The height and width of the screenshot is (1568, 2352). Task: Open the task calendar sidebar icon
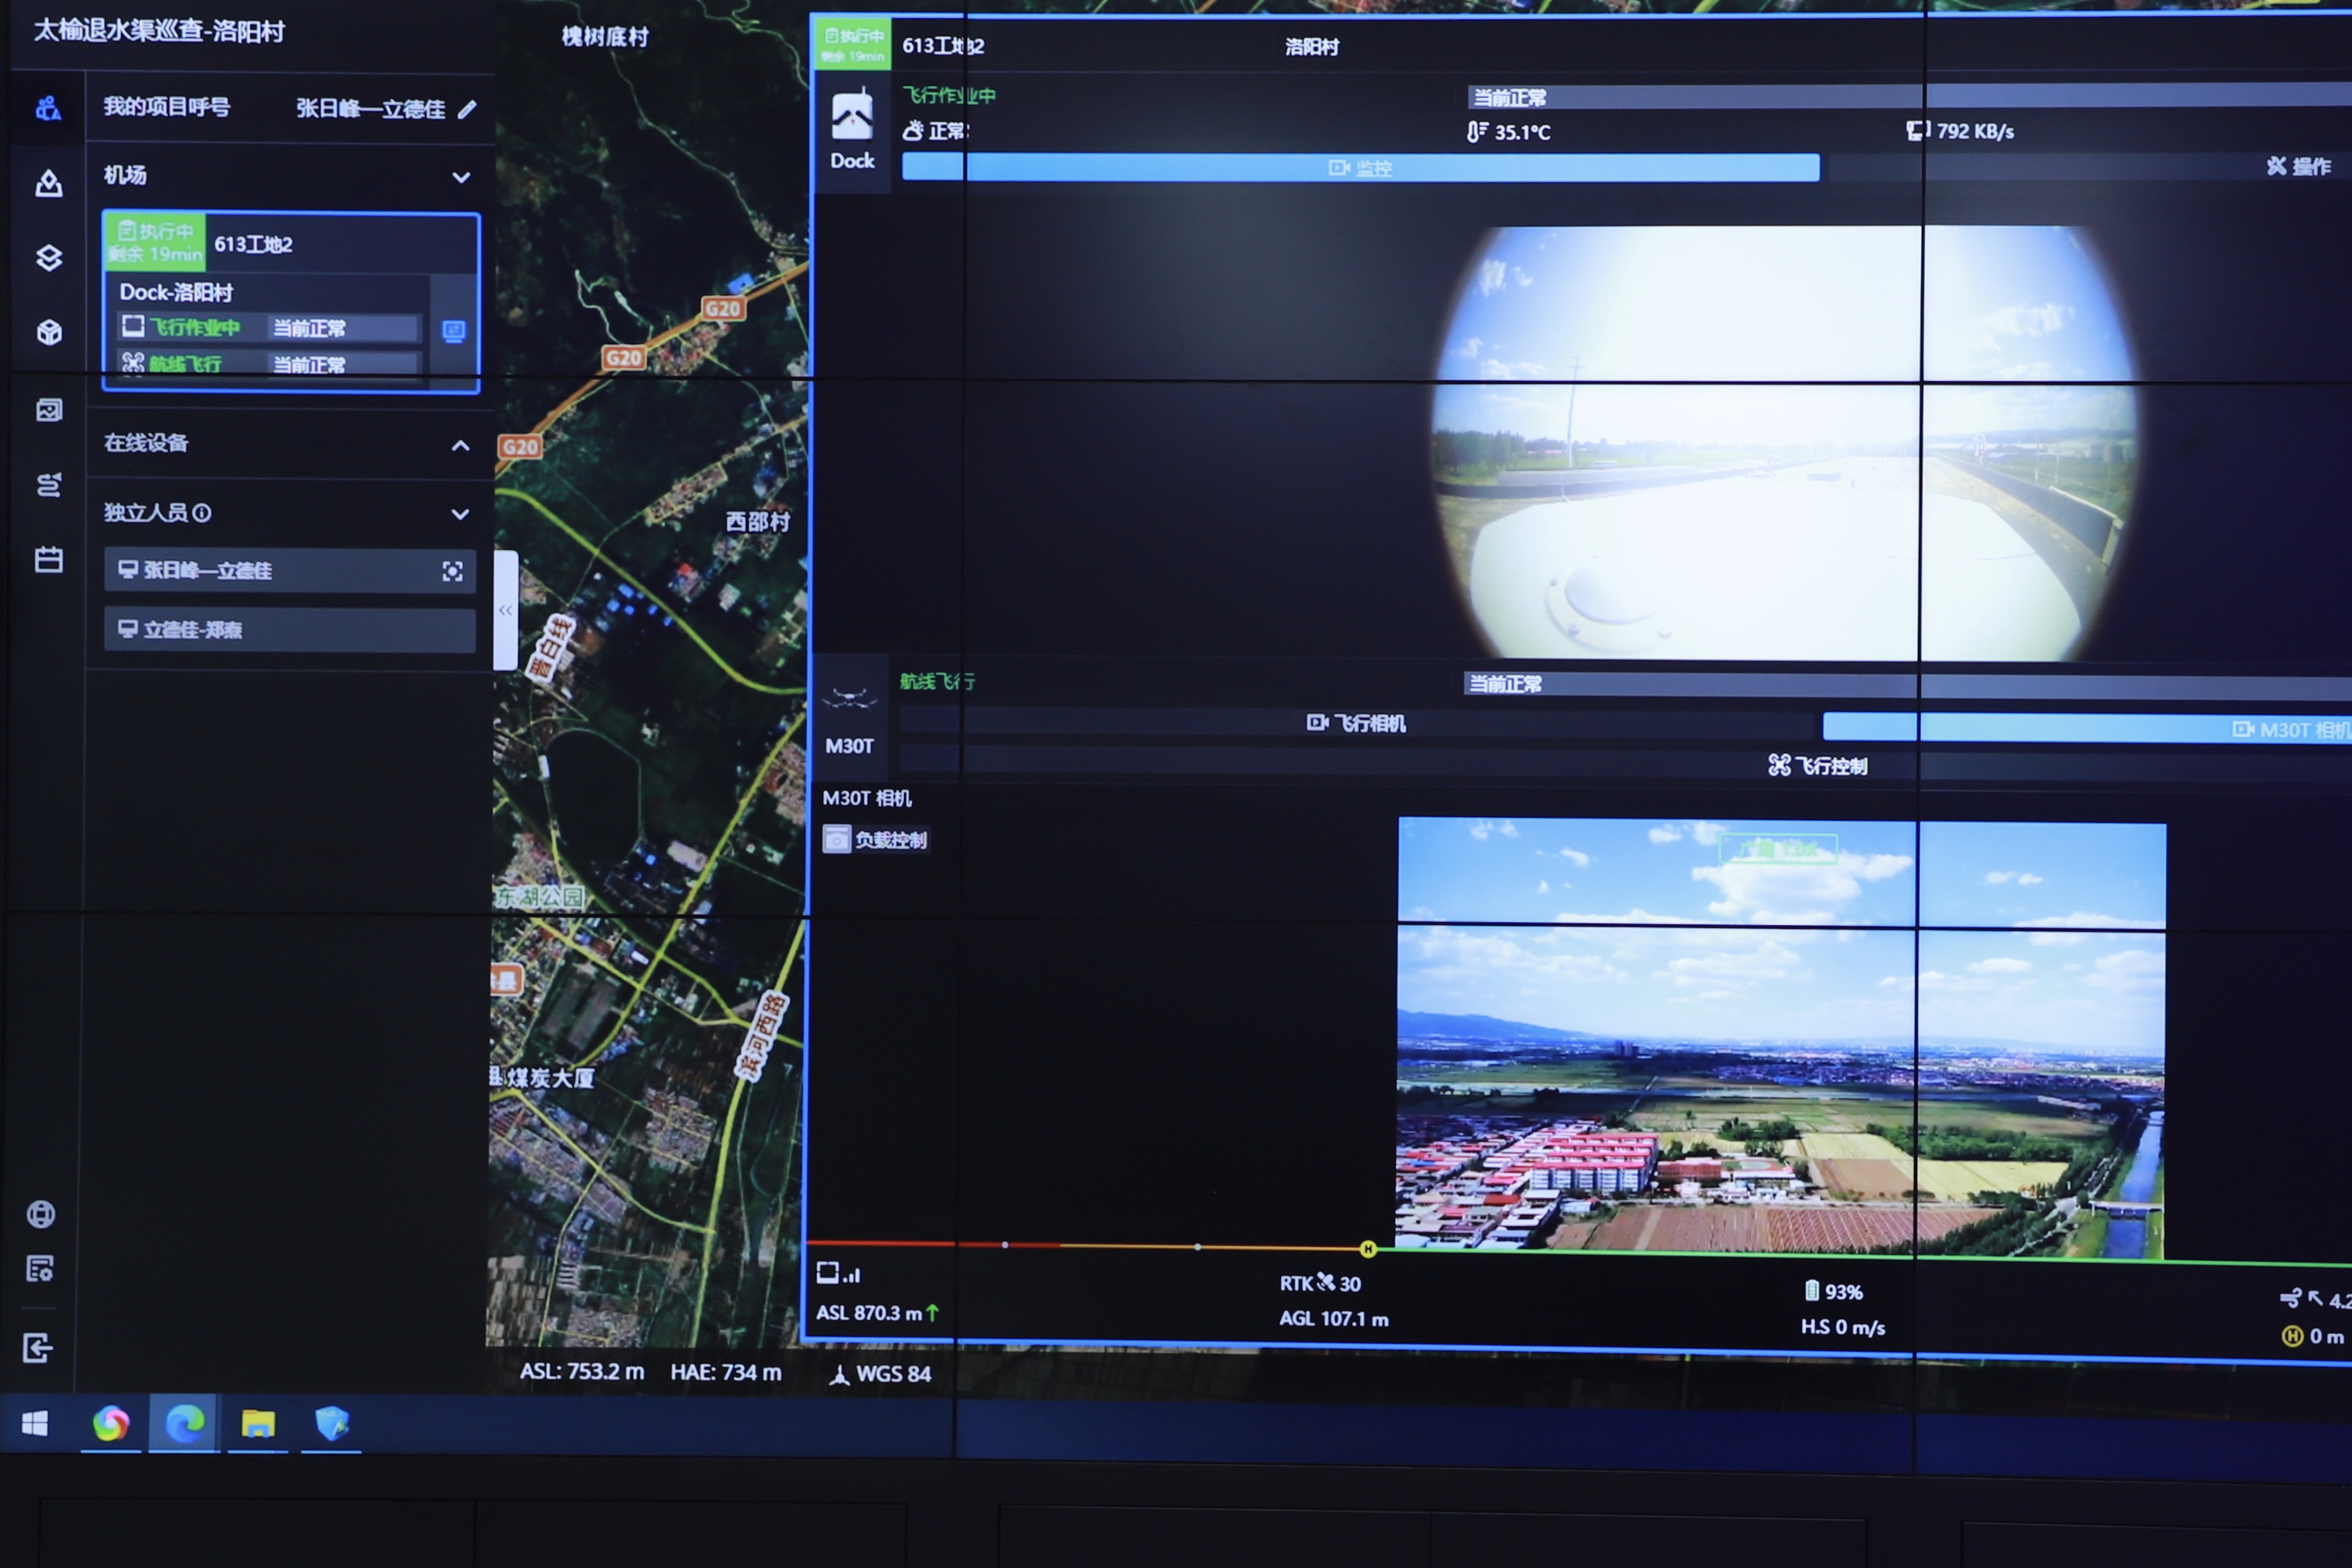click(48, 560)
